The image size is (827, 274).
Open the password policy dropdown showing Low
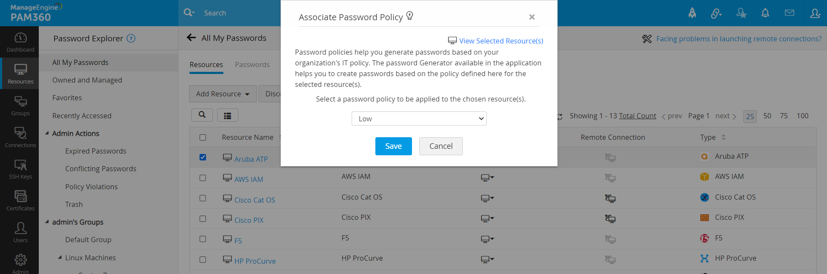tap(418, 119)
